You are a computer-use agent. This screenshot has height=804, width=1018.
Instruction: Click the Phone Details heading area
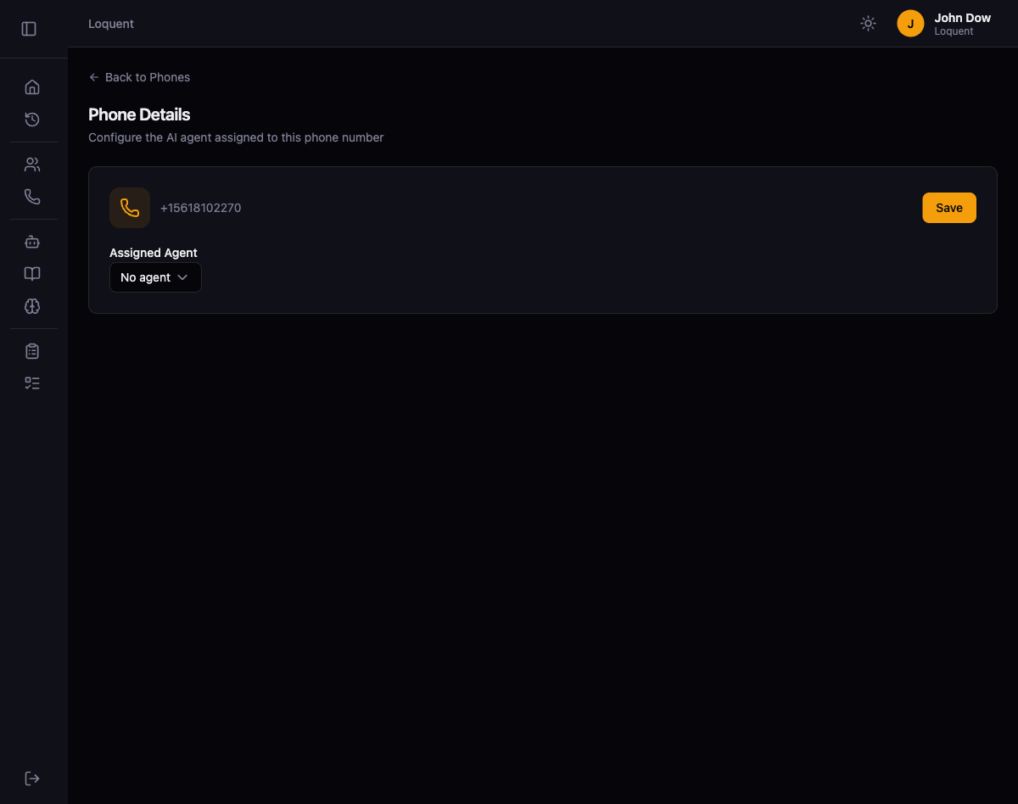click(139, 114)
